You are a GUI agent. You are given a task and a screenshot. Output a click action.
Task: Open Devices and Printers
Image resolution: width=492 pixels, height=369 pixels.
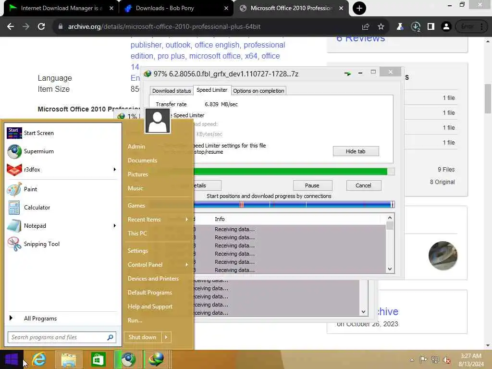click(153, 279)
